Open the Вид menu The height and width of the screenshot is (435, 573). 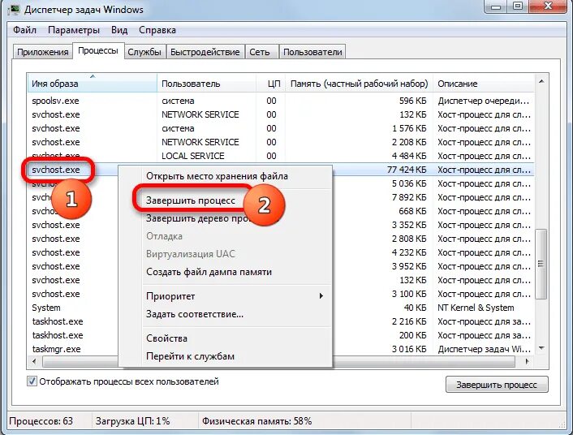point(119,30)
